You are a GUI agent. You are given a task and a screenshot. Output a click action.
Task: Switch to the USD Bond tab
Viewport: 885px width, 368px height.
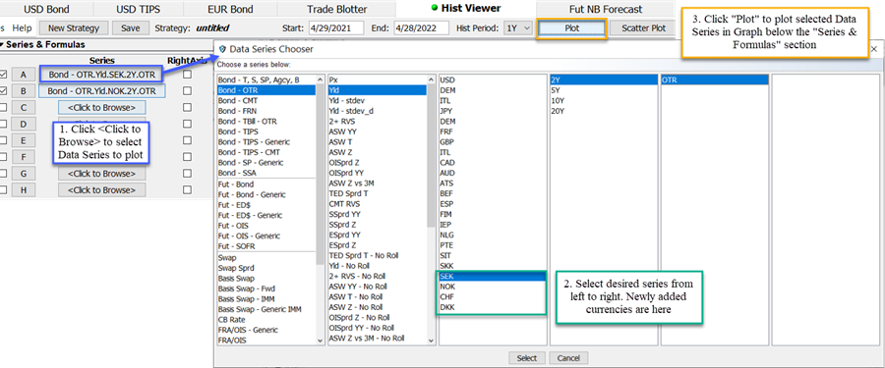tap(46, 9)
